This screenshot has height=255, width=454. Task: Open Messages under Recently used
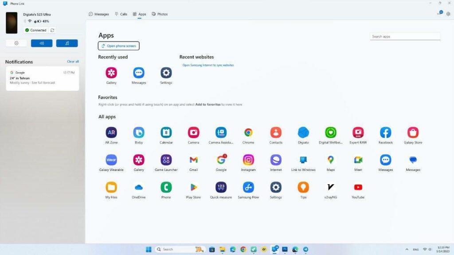tap(139, 73)
